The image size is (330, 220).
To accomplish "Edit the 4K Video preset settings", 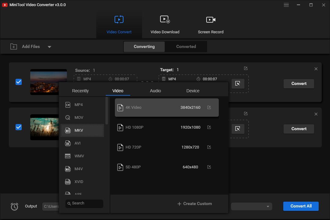I will click(209, 107).
